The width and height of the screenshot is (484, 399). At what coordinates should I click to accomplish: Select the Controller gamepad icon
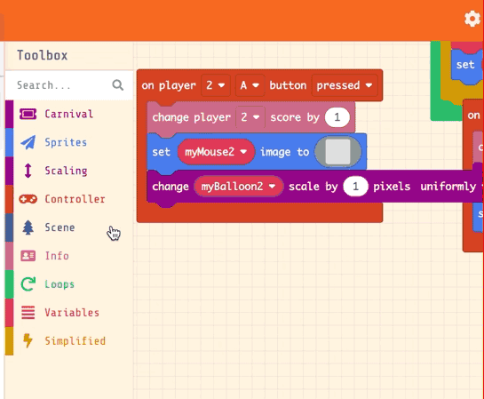coord(28,199)
